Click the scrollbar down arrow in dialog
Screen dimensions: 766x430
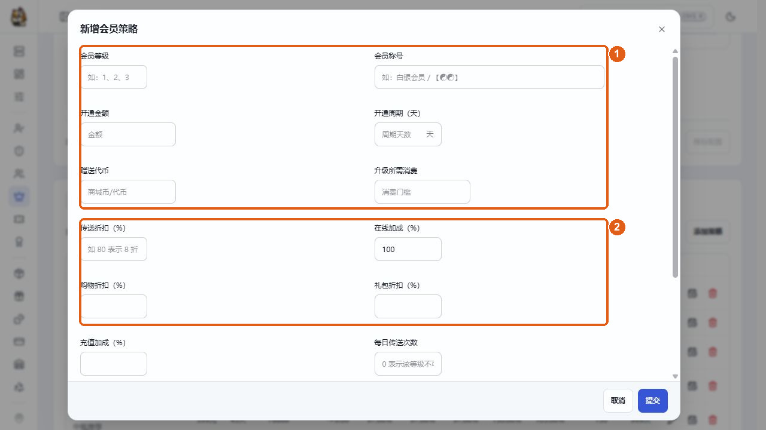[676, 377]
